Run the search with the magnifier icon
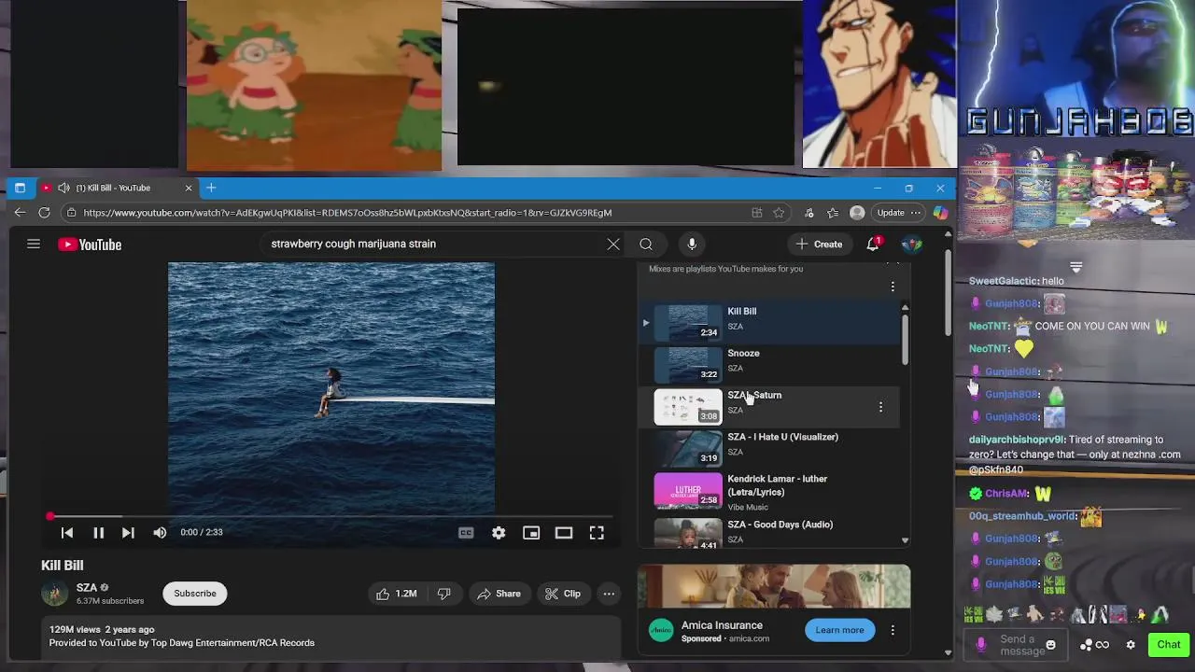The image size is (1195, 672). pos(646,245)
